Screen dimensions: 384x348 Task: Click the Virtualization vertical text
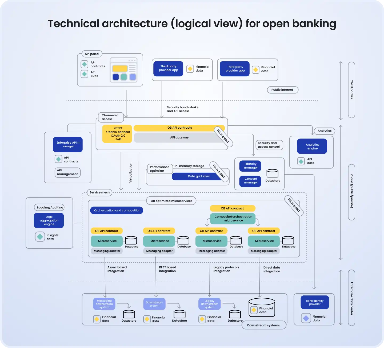click(131, 173)
